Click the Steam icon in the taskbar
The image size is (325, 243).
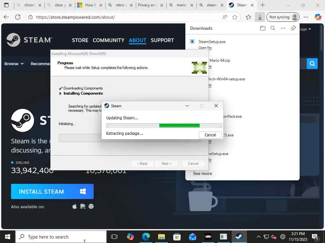pos(239,237)
